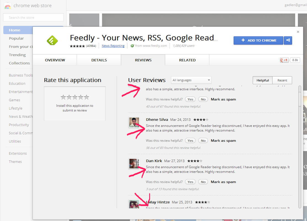Open Extensions in the sidebar
Image resolution: width=307 pixels, height=221 pixels.
tap(18, 153)
